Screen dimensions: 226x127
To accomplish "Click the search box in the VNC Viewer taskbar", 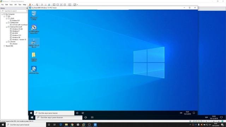I will [x=54, y=113].
